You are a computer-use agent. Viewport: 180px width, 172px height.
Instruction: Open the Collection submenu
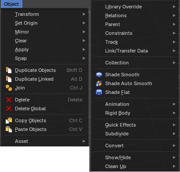(x=135, y=63)
